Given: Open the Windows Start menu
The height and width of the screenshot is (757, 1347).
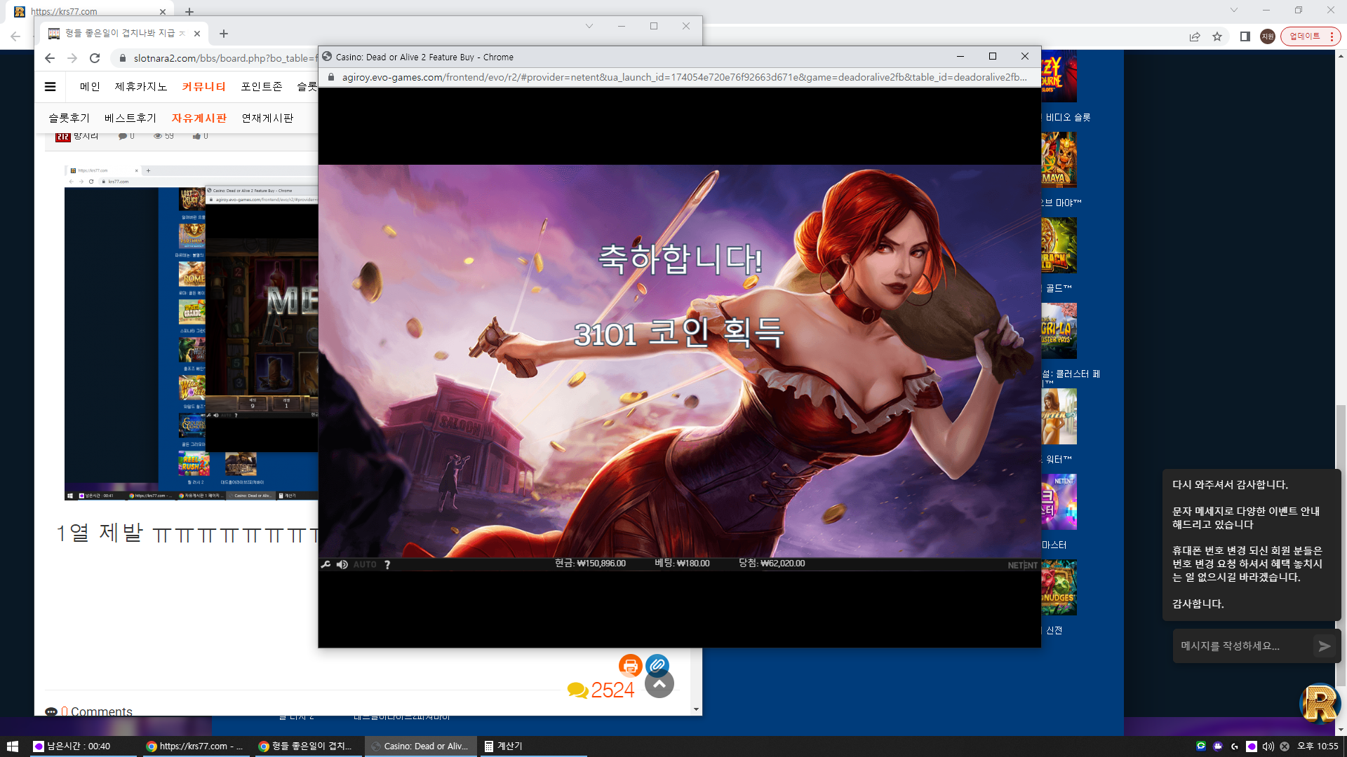Looking at the screenshot, I should (13, 746).
